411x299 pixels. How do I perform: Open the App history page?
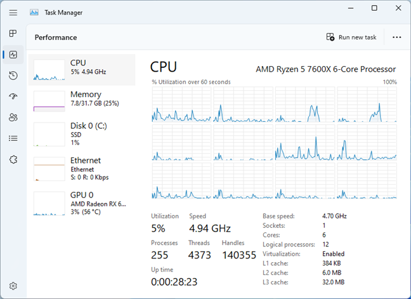pos(13,76)
